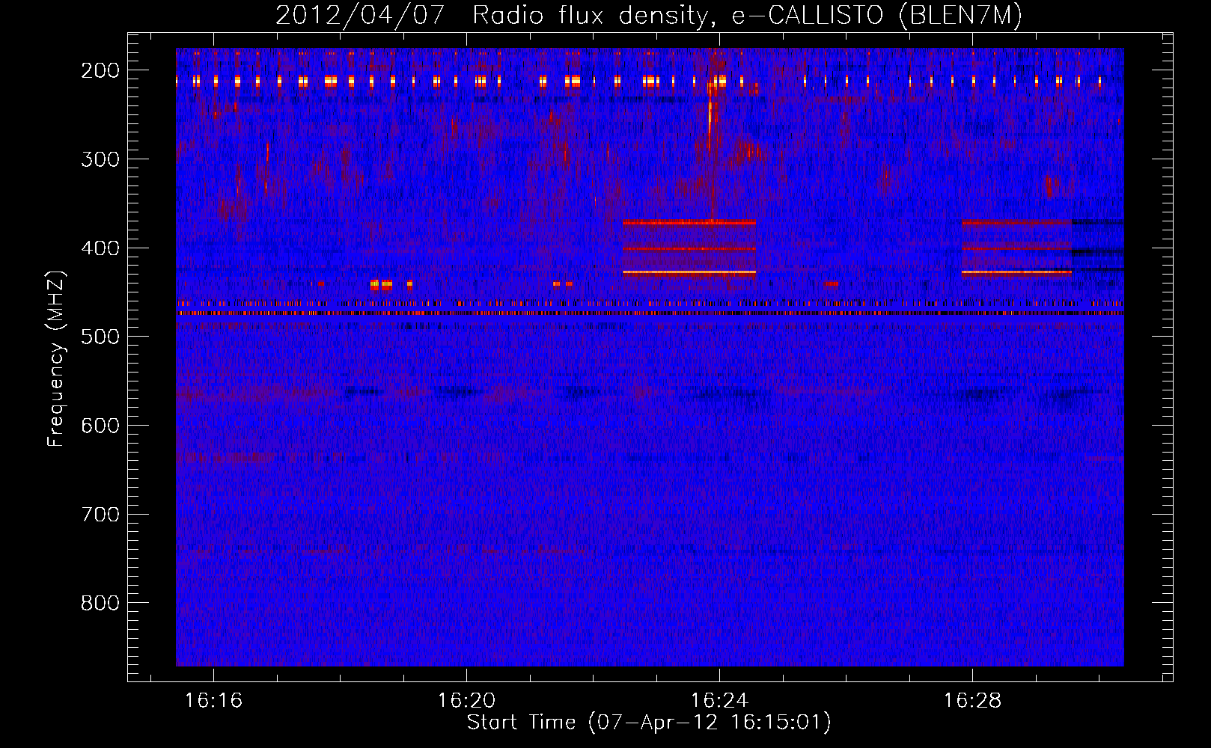Click the 'Start Time (07-Apr-12 16:15:01)' x-axis label
Screen dimensions: 1211x748
tap(649, 722)
